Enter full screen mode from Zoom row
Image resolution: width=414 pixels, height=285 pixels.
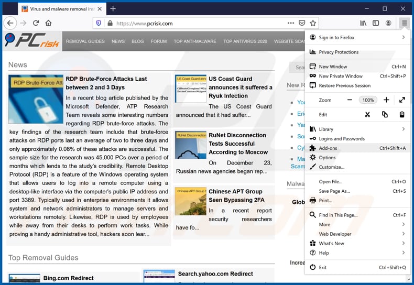click(402, 100)
